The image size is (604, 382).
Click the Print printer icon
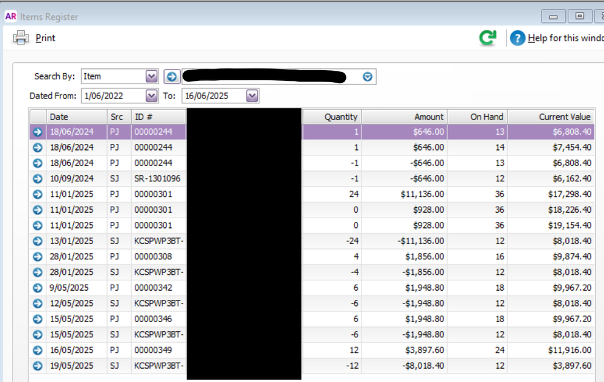coord(21,38)
